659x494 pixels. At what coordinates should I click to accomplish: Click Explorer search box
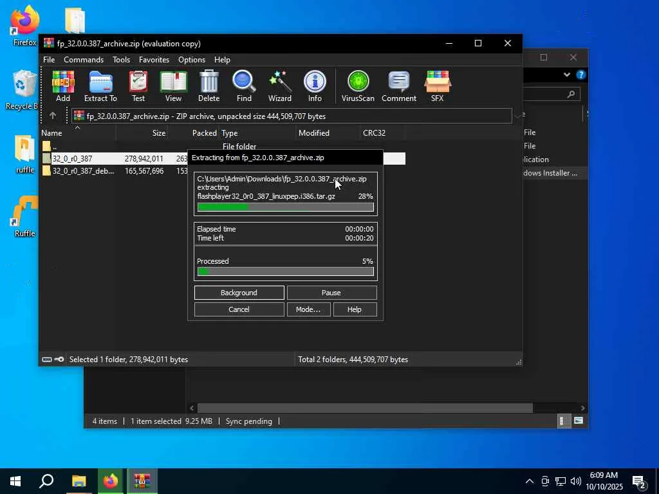click(552, 94)
